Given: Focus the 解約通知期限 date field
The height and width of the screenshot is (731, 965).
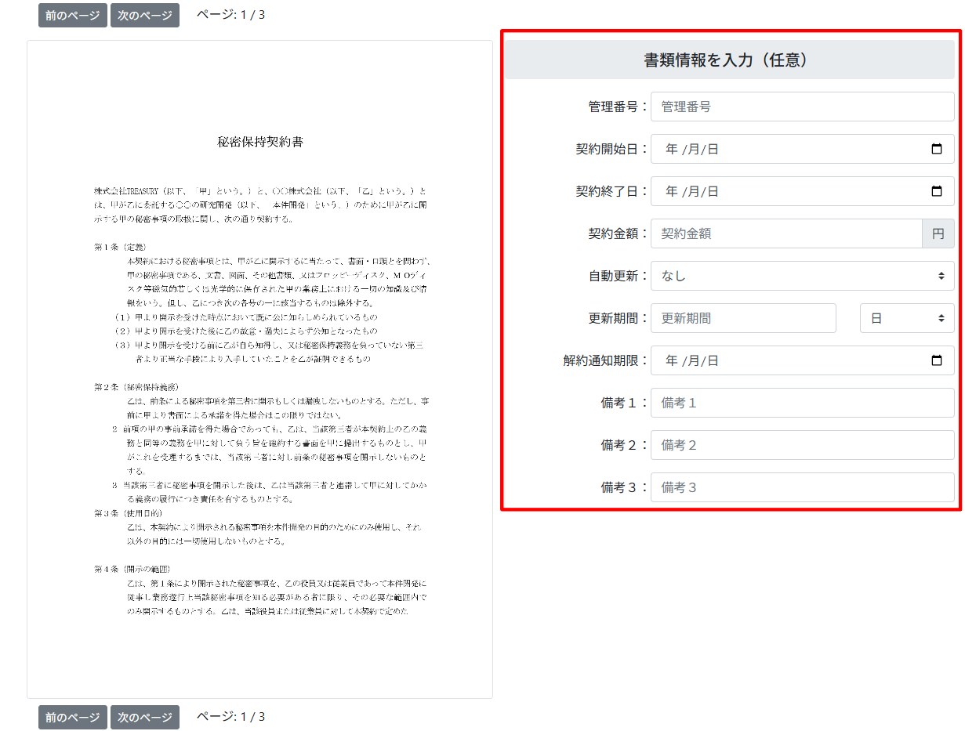Looking at the screenshot, I should (803, 360).
